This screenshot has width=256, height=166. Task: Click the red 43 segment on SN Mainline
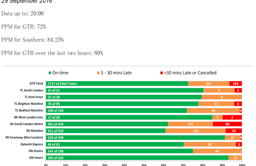(233, 131)
